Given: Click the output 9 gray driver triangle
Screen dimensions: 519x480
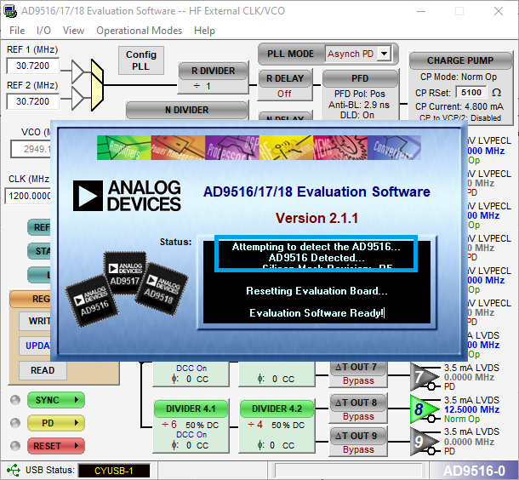Looking at the screenshot, I should [422, 441].
